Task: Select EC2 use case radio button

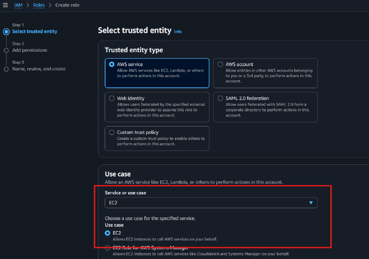Action: click(107, 233)
